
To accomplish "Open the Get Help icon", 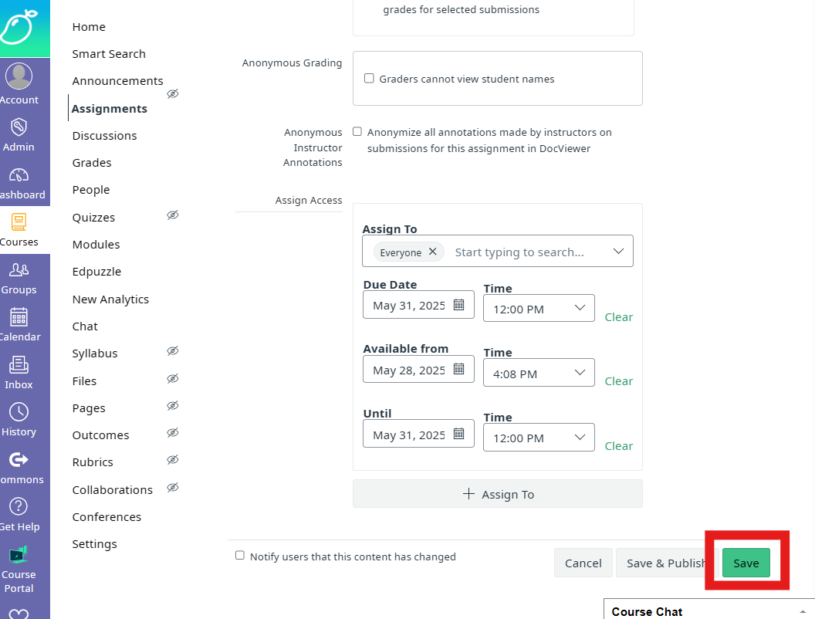I will [19, 508].
